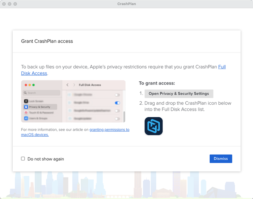
Task: Click the Open Privacy & Security Settings button
Action: (x=179, y=94)
